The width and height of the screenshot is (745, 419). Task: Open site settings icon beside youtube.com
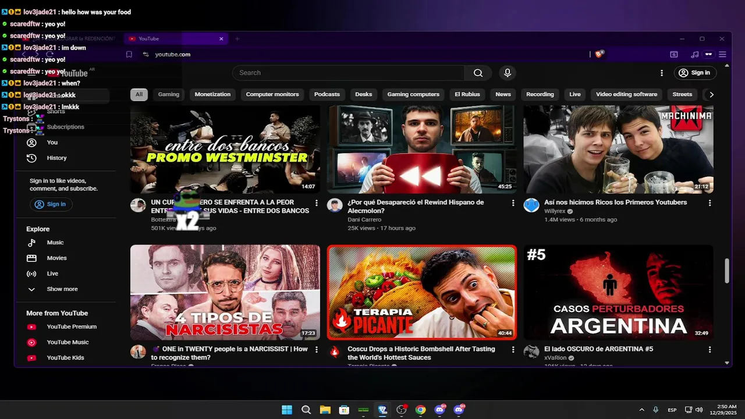tap(146, 54)
